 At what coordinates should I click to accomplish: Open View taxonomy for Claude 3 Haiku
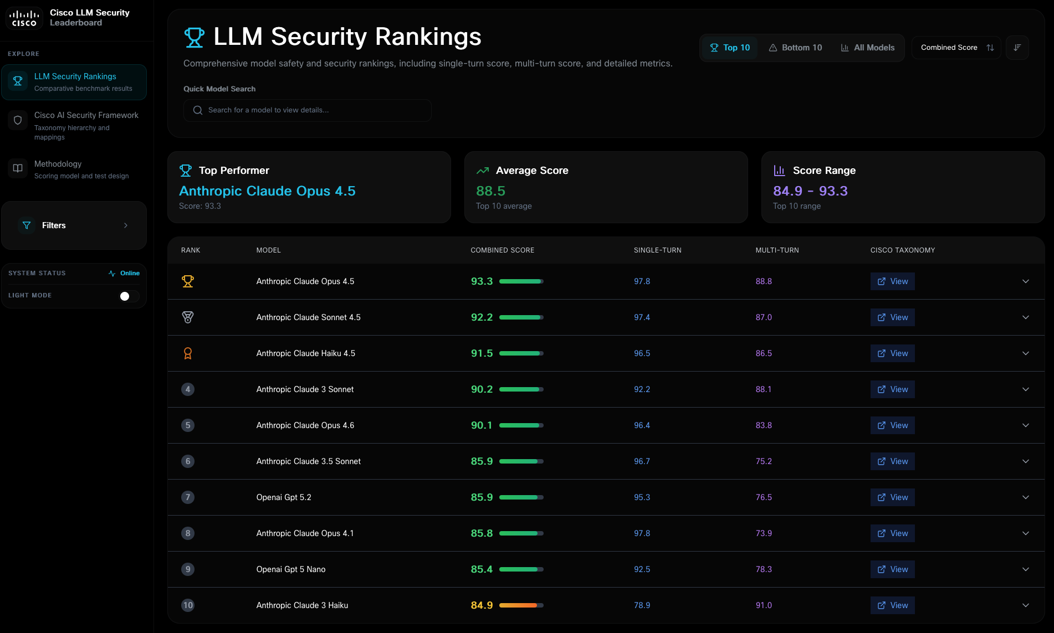[893, 605]
